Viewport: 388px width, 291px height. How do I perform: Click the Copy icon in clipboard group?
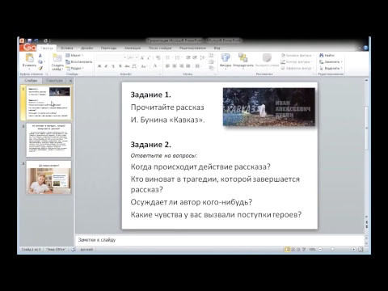coord(40,62)
